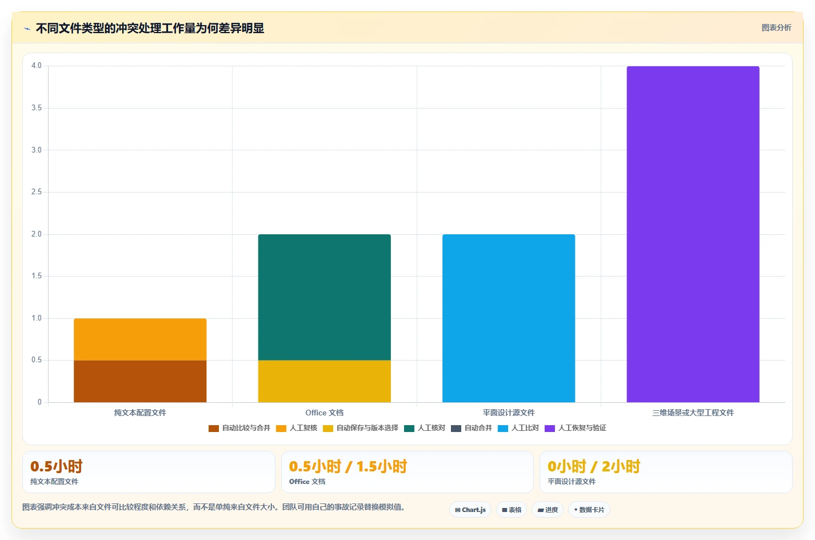The width and height of the screenshot is (815, 540).
Task: Click the x-axis label 纯文本配置文件
Action: (140, 413)
